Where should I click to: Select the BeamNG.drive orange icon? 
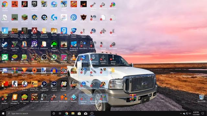click(x=64, y=97)
